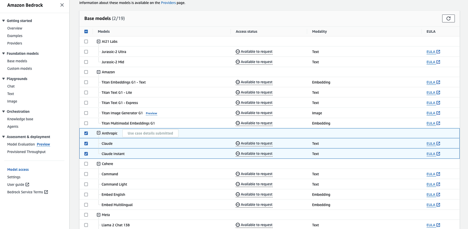
Task: Click the Use case details submitted button
Action: coord(150,133)
